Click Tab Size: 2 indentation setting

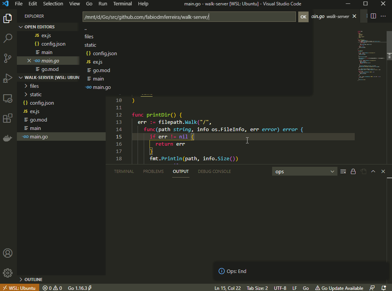[x=257, y=288]
